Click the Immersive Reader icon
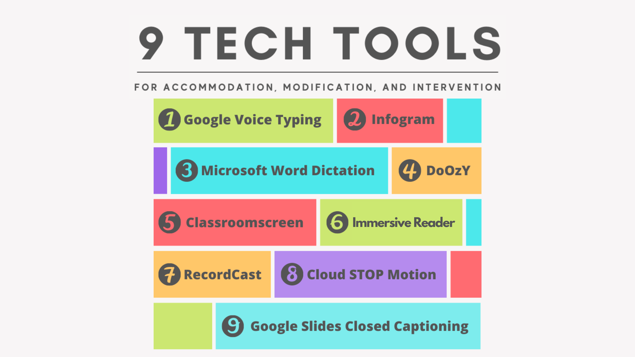Image resolution: width=635 pixels, height=357 pixels. 338,222
